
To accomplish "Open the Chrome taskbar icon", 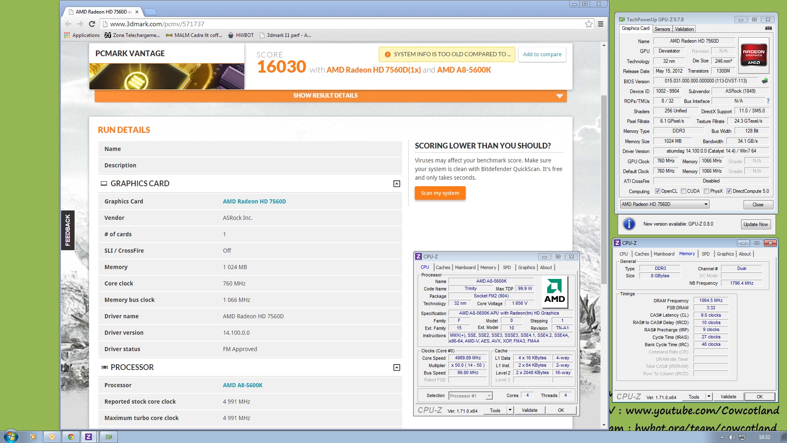I will coord(71,437).
